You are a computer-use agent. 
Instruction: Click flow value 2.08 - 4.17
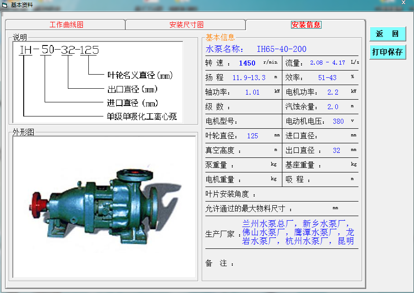(327, 63)
